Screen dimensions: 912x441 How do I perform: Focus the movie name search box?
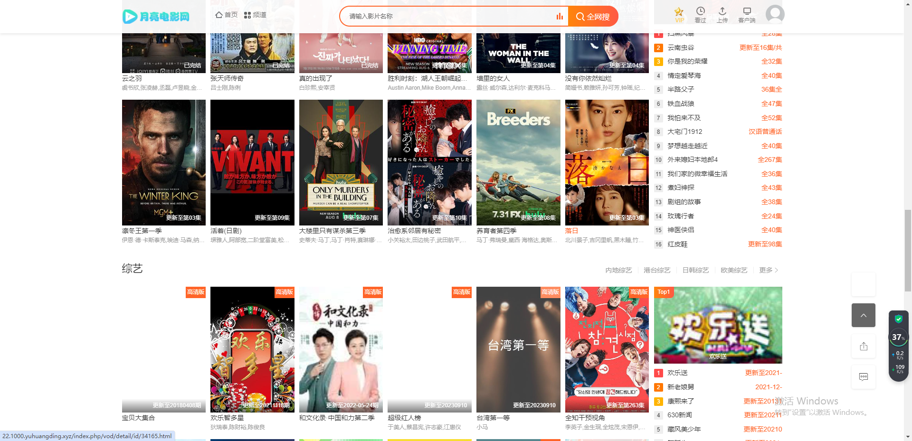449,16
